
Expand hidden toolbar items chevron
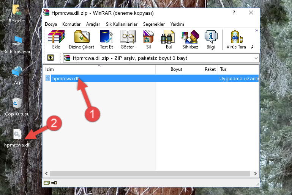point(256,30)
